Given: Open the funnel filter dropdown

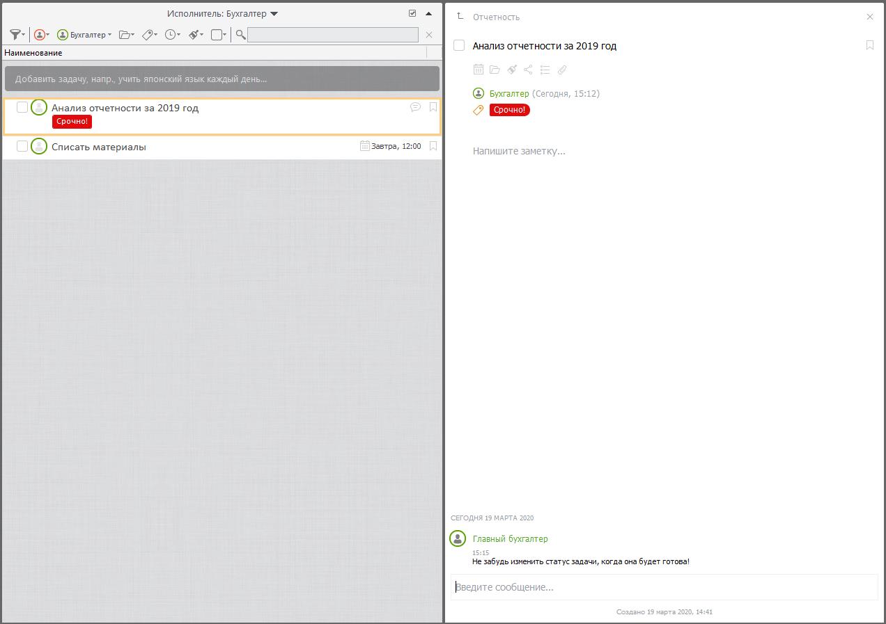Looking at the screenshot, I should click(17, 34).
